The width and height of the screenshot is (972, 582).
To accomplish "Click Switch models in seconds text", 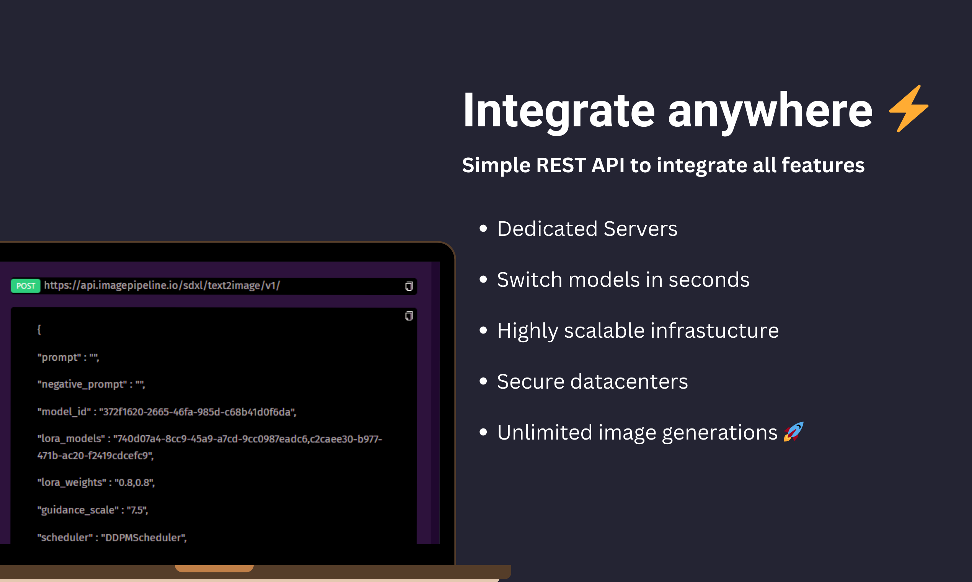I will point(623,280).
